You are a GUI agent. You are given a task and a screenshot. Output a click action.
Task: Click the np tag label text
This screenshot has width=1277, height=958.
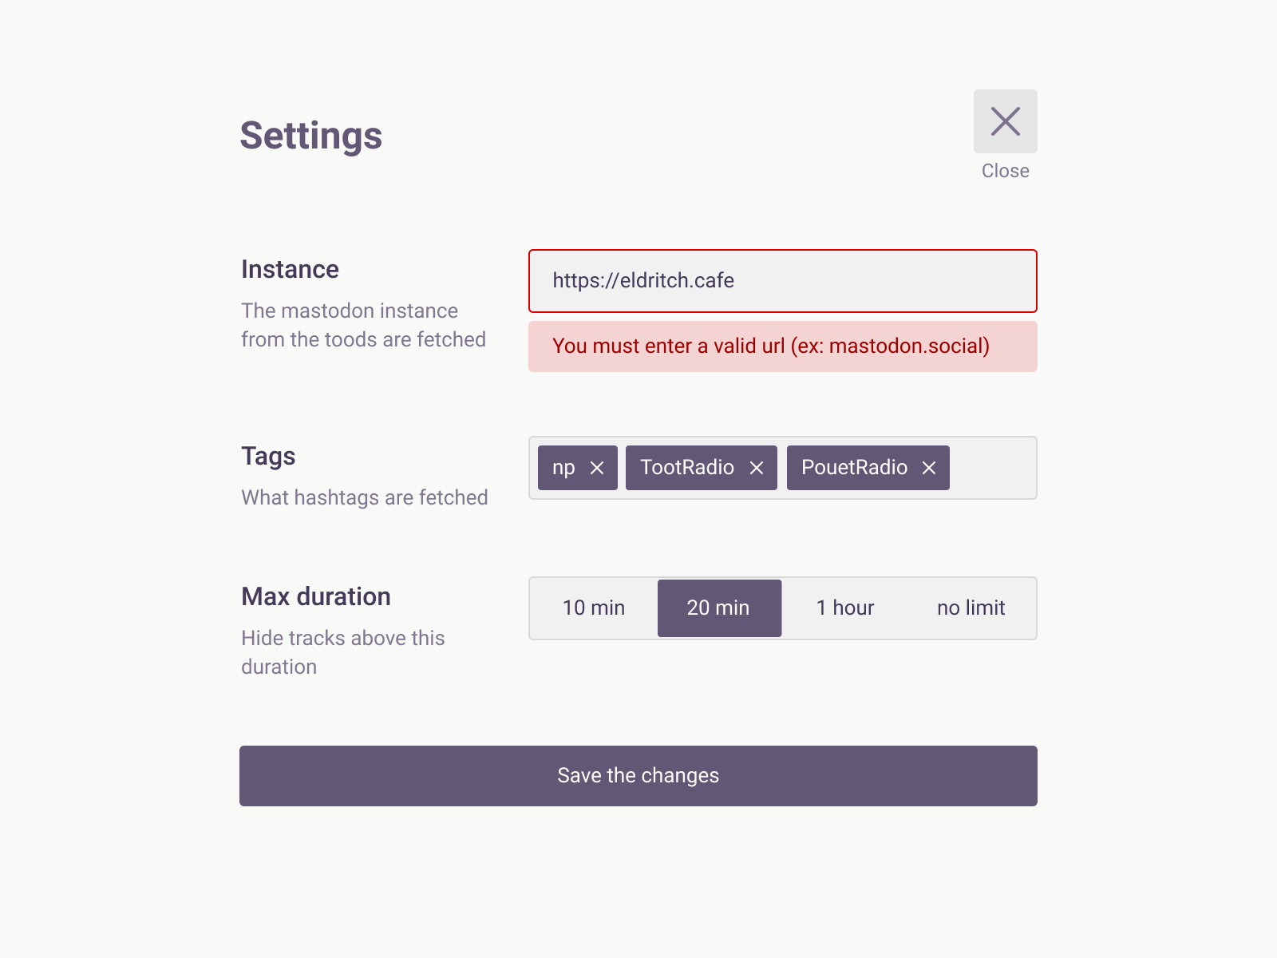pyautogui.click(x=563, y=468)
